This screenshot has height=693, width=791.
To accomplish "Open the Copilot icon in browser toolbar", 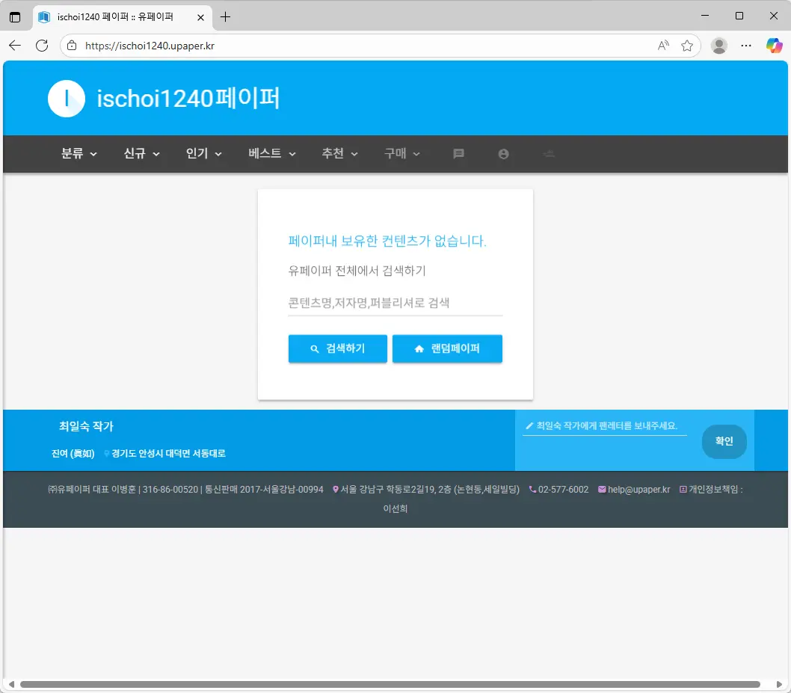I will 774,46.
